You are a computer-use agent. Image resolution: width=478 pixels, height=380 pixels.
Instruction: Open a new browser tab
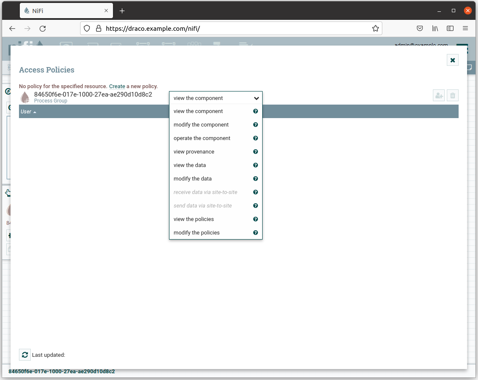pos(122,11)
